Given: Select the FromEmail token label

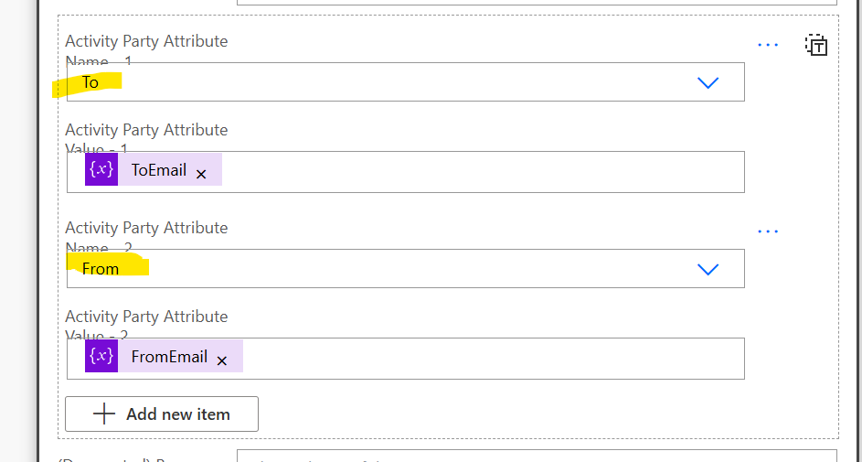Looking at the screenshot, I should pos(169,357).
